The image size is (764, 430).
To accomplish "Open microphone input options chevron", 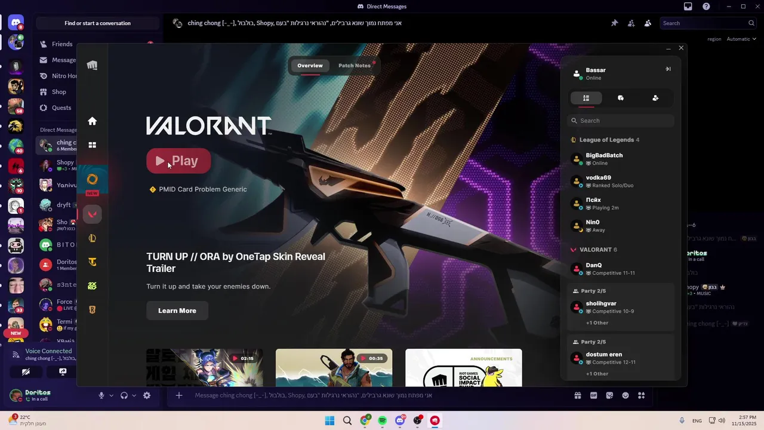I will pos(111,395).
